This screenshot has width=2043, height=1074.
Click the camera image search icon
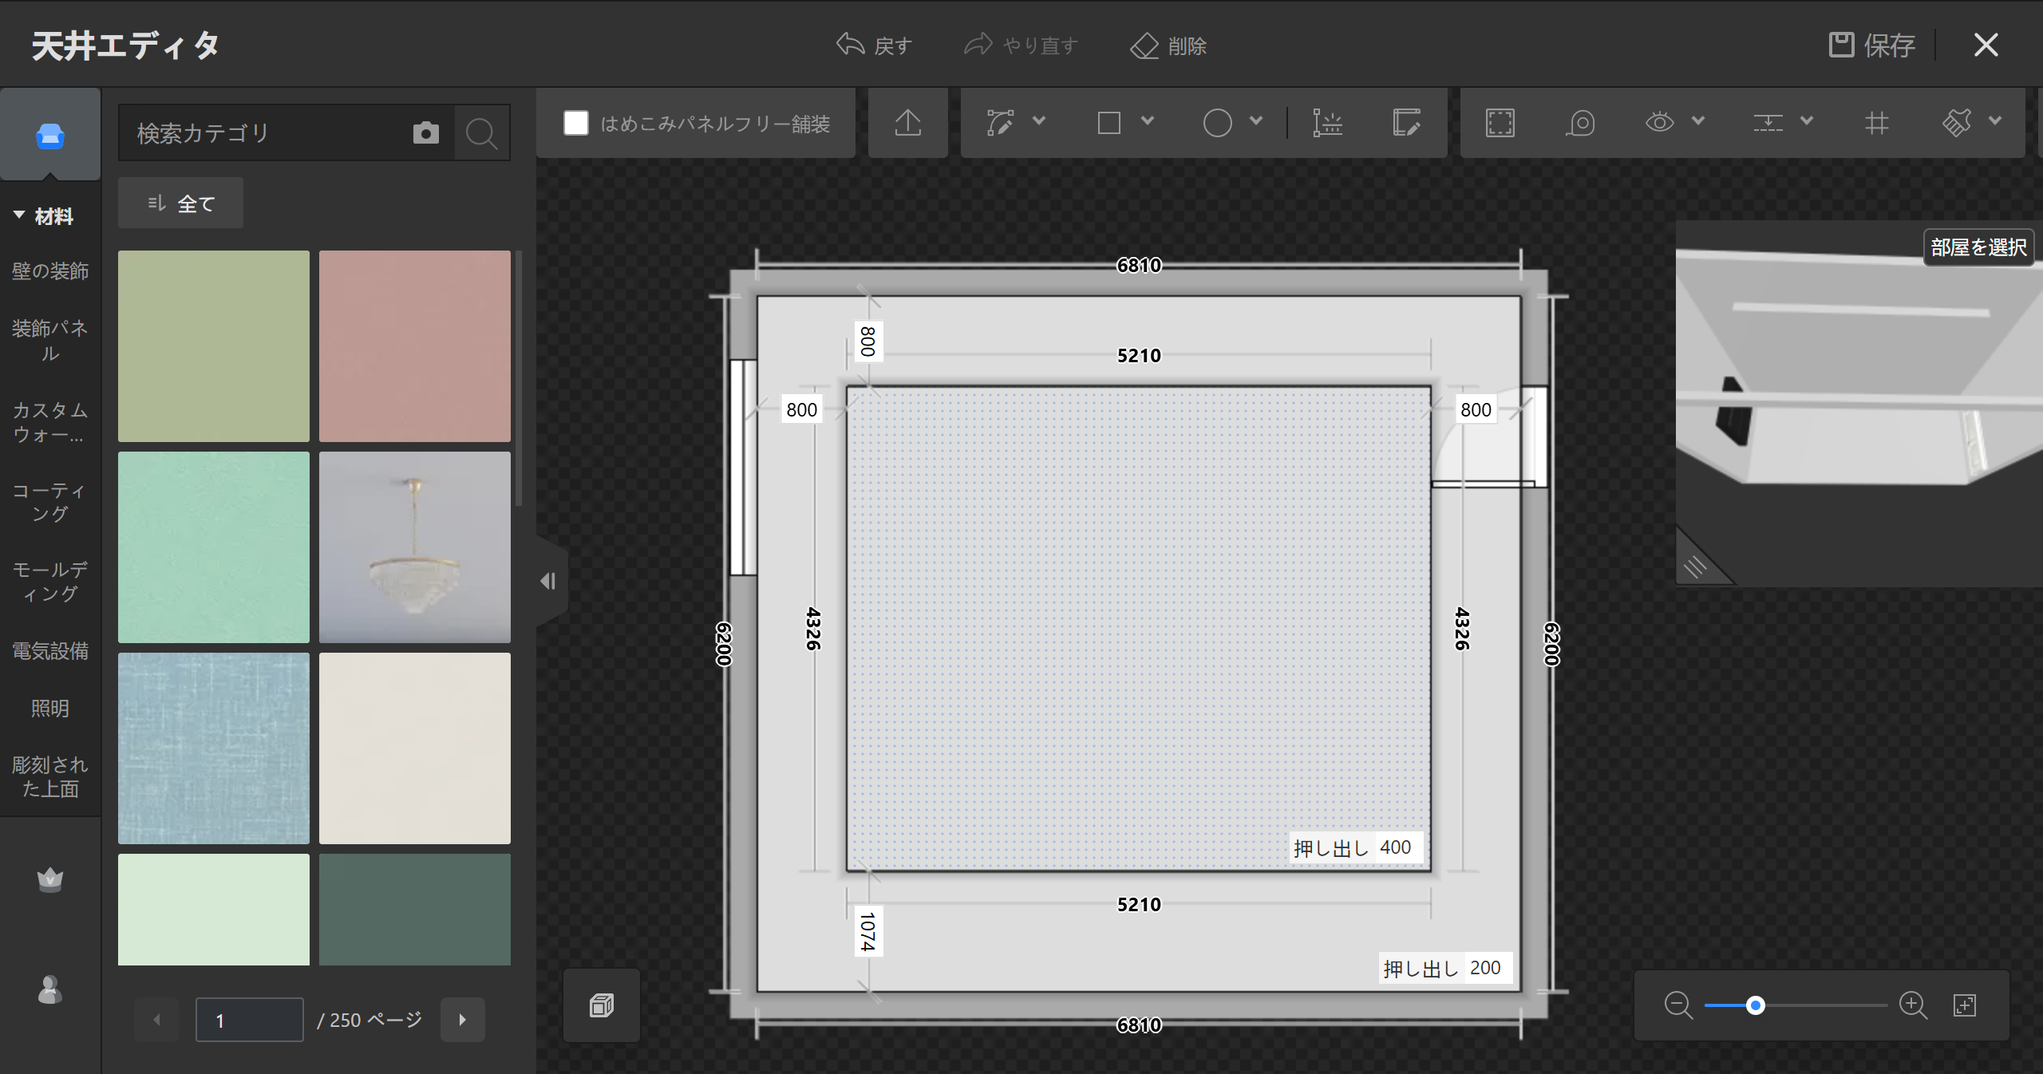[426, 132]
